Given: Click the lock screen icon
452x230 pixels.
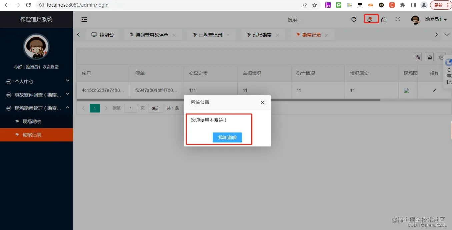Looking at the screenshot, I should pos(384,19).
